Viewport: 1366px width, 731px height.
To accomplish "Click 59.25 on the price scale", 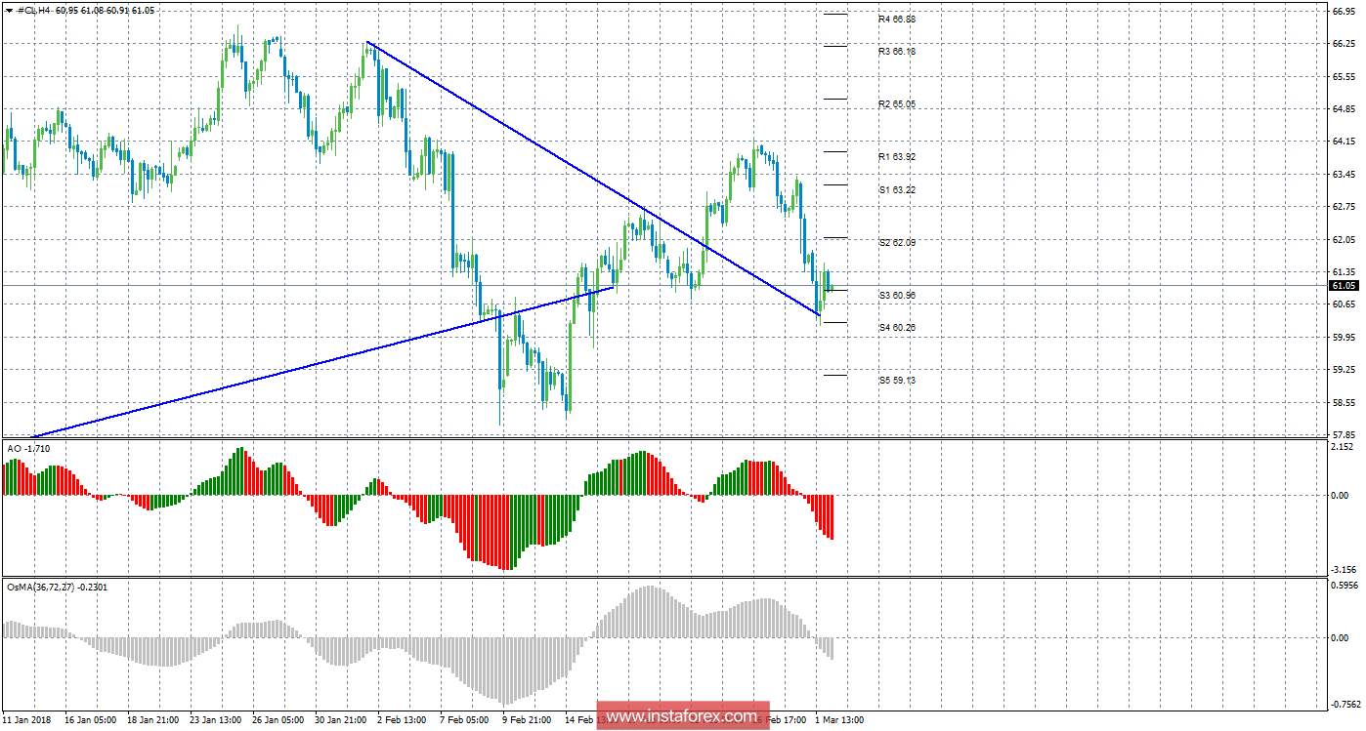I will [x=1345, y=369].
